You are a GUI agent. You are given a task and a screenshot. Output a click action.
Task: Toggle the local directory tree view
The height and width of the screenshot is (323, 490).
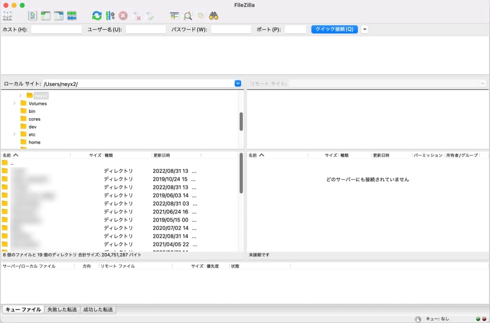point(45,16)
